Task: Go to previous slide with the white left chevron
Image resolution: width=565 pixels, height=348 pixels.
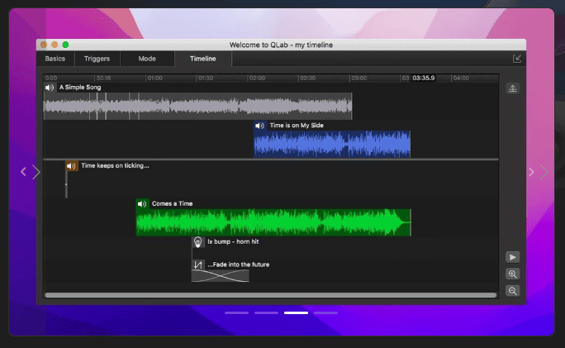Action: (x=23, y=172)
